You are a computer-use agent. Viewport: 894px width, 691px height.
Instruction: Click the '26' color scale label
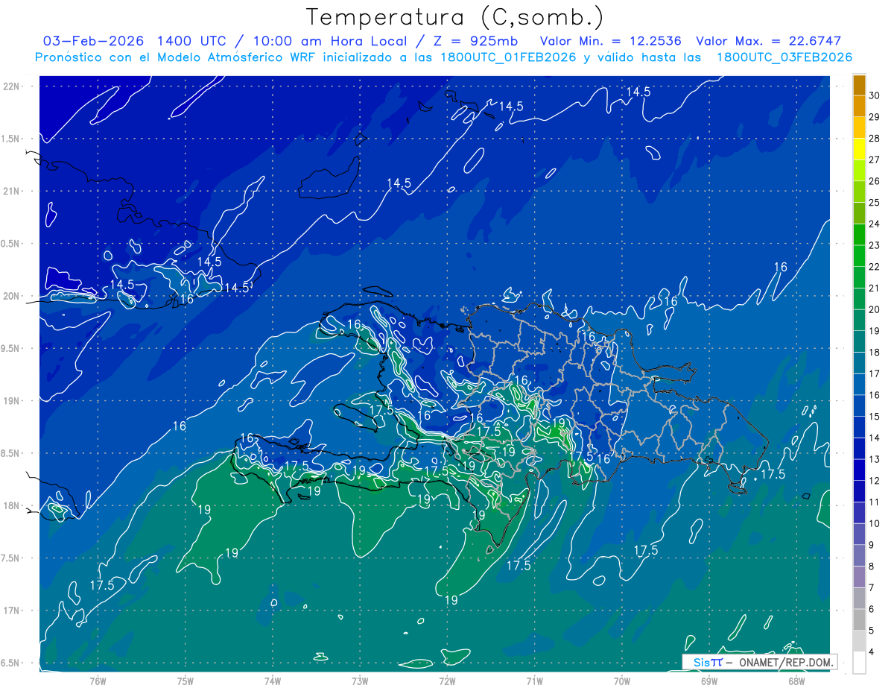[x=875, y=181]
